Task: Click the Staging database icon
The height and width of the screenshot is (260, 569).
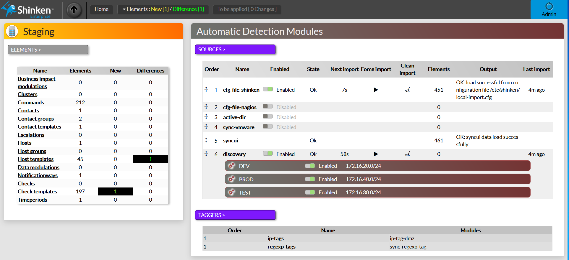Action: coord(12,31)
